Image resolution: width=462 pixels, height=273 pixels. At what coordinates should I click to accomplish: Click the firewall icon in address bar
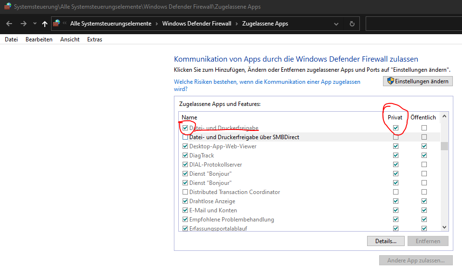(56, 23)
